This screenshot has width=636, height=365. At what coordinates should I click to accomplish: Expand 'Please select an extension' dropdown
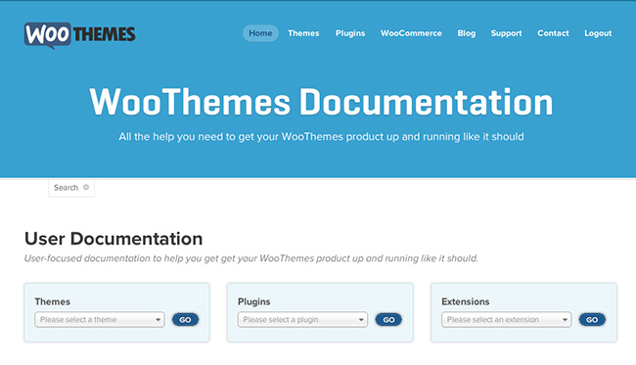click(506, 320)
